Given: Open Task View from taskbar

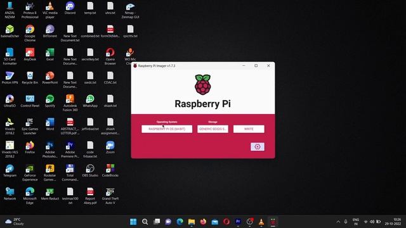Looking at the screenshot, I should 157,222.
